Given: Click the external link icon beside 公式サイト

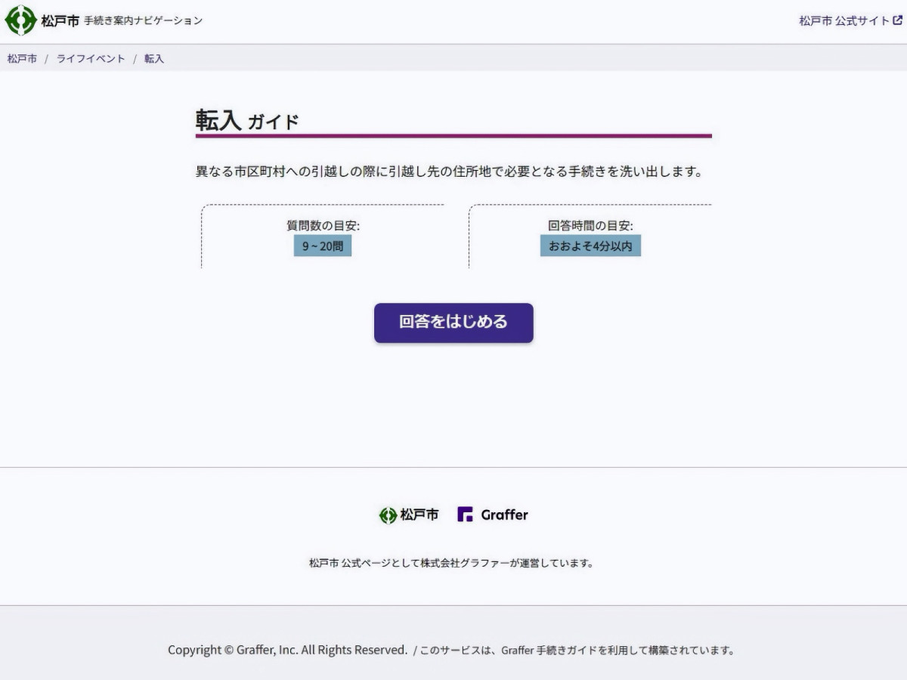Looking at the screenshot, I should (897, 21).
